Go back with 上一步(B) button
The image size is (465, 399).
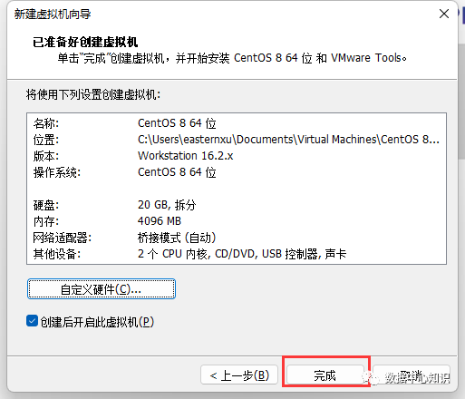click(x=239, y=375)
